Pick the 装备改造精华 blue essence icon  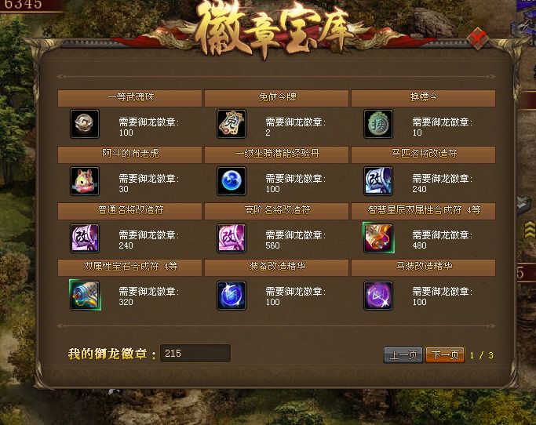(232, 296)
